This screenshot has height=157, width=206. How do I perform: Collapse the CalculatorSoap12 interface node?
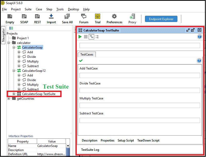(x=14, y=70)
